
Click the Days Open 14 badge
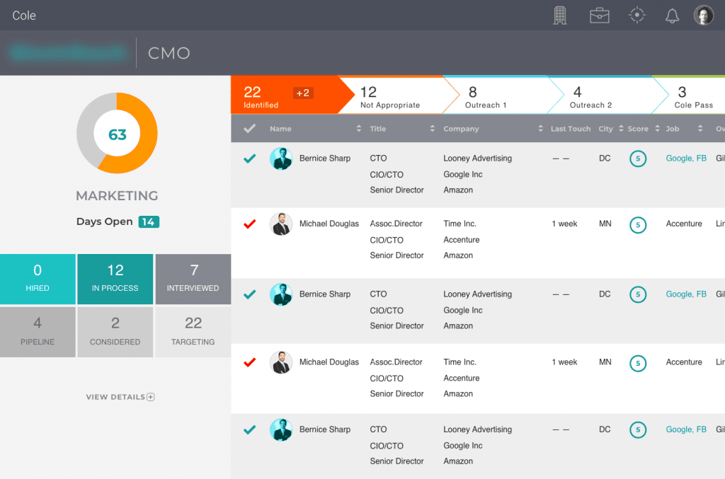[149, 222]
